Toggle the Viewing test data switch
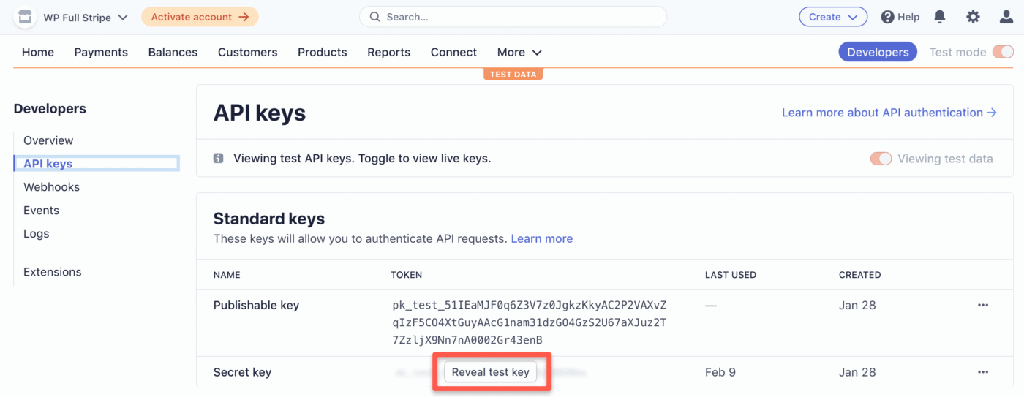This screenshot has height=397, width=1024. pyautogui.click(x=881, y=159)
